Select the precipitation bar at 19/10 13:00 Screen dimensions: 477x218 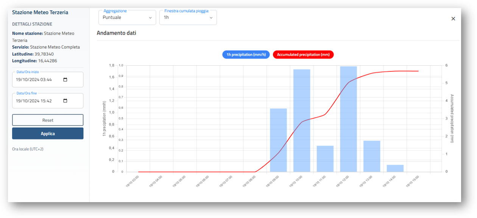tap(372, 156)
